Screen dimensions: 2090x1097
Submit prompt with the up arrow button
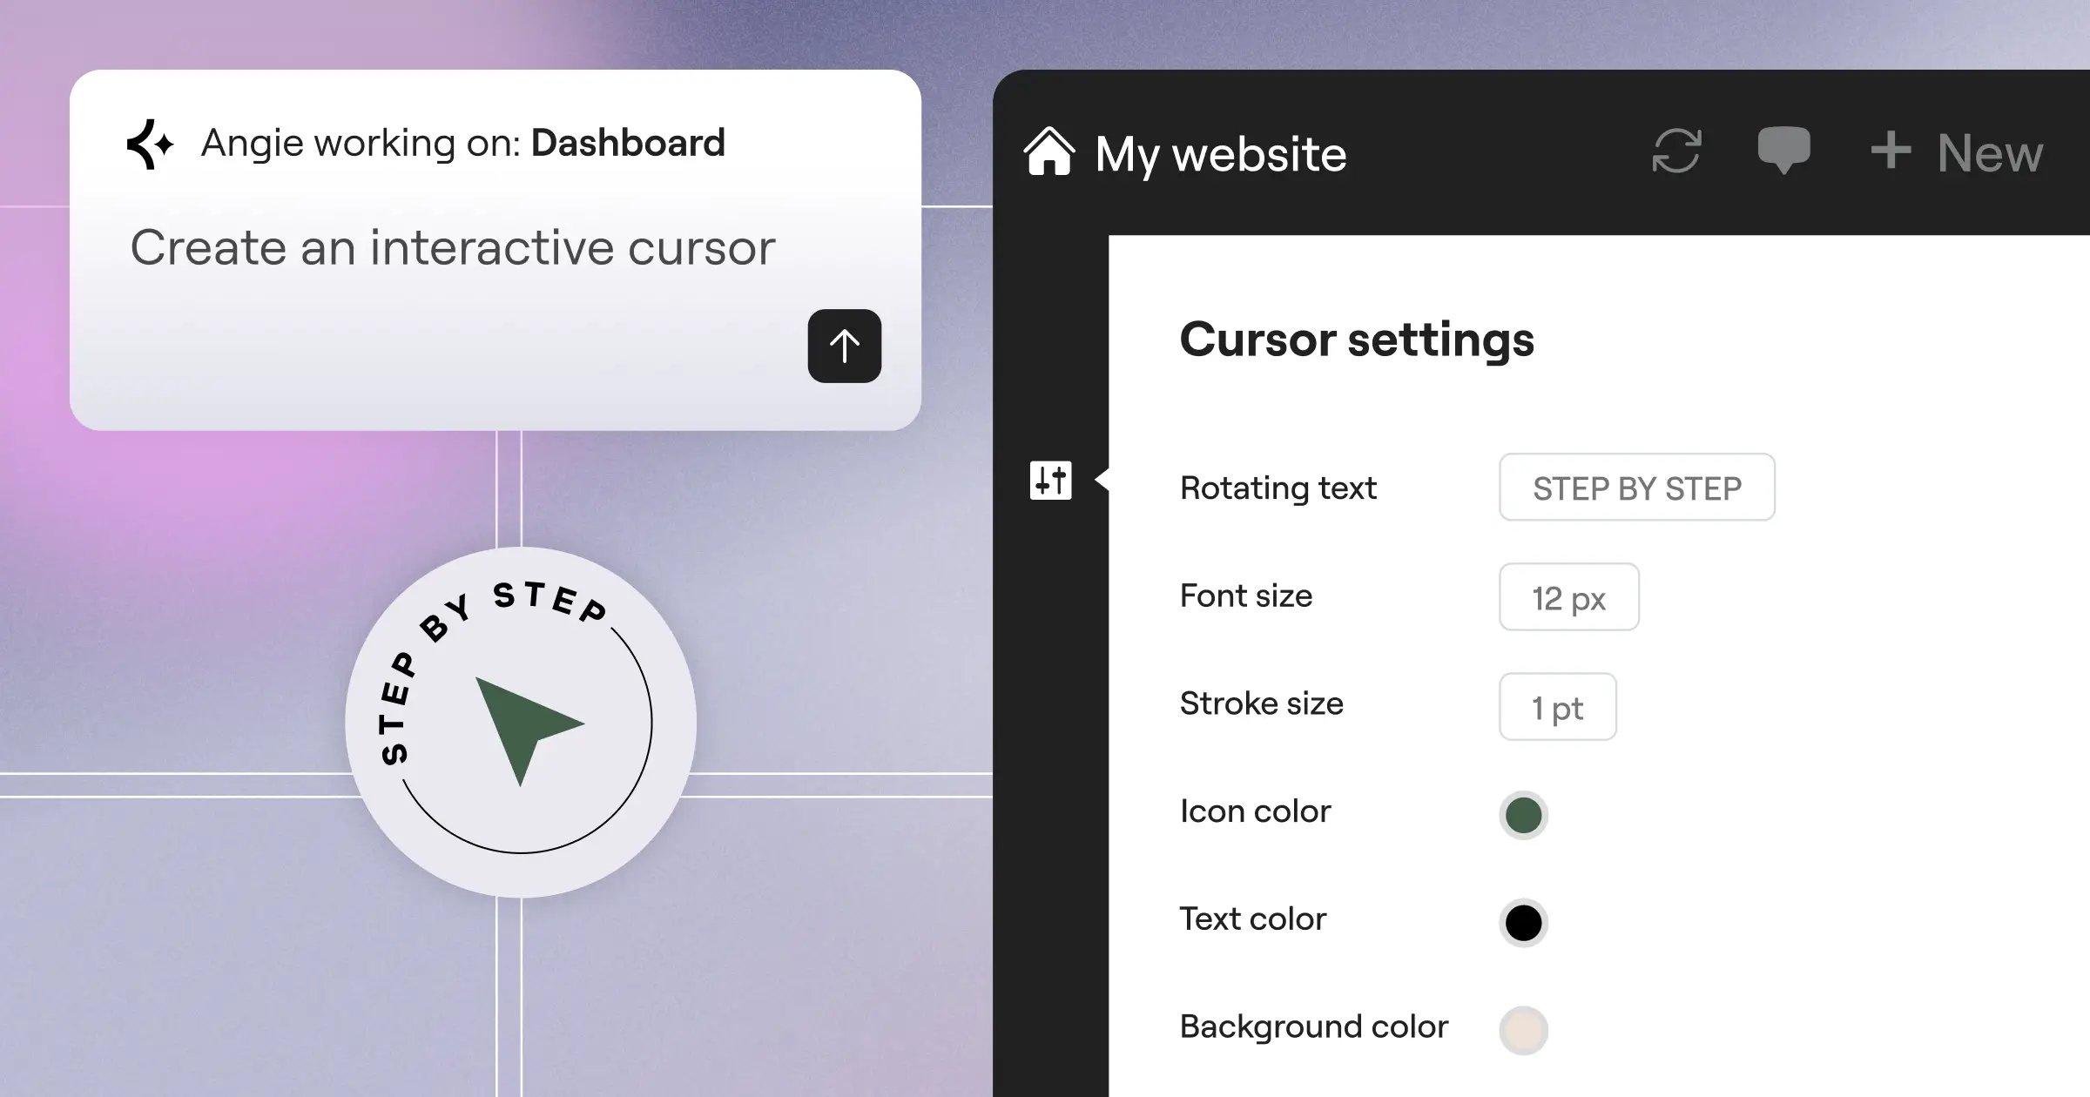click(844, 346)
